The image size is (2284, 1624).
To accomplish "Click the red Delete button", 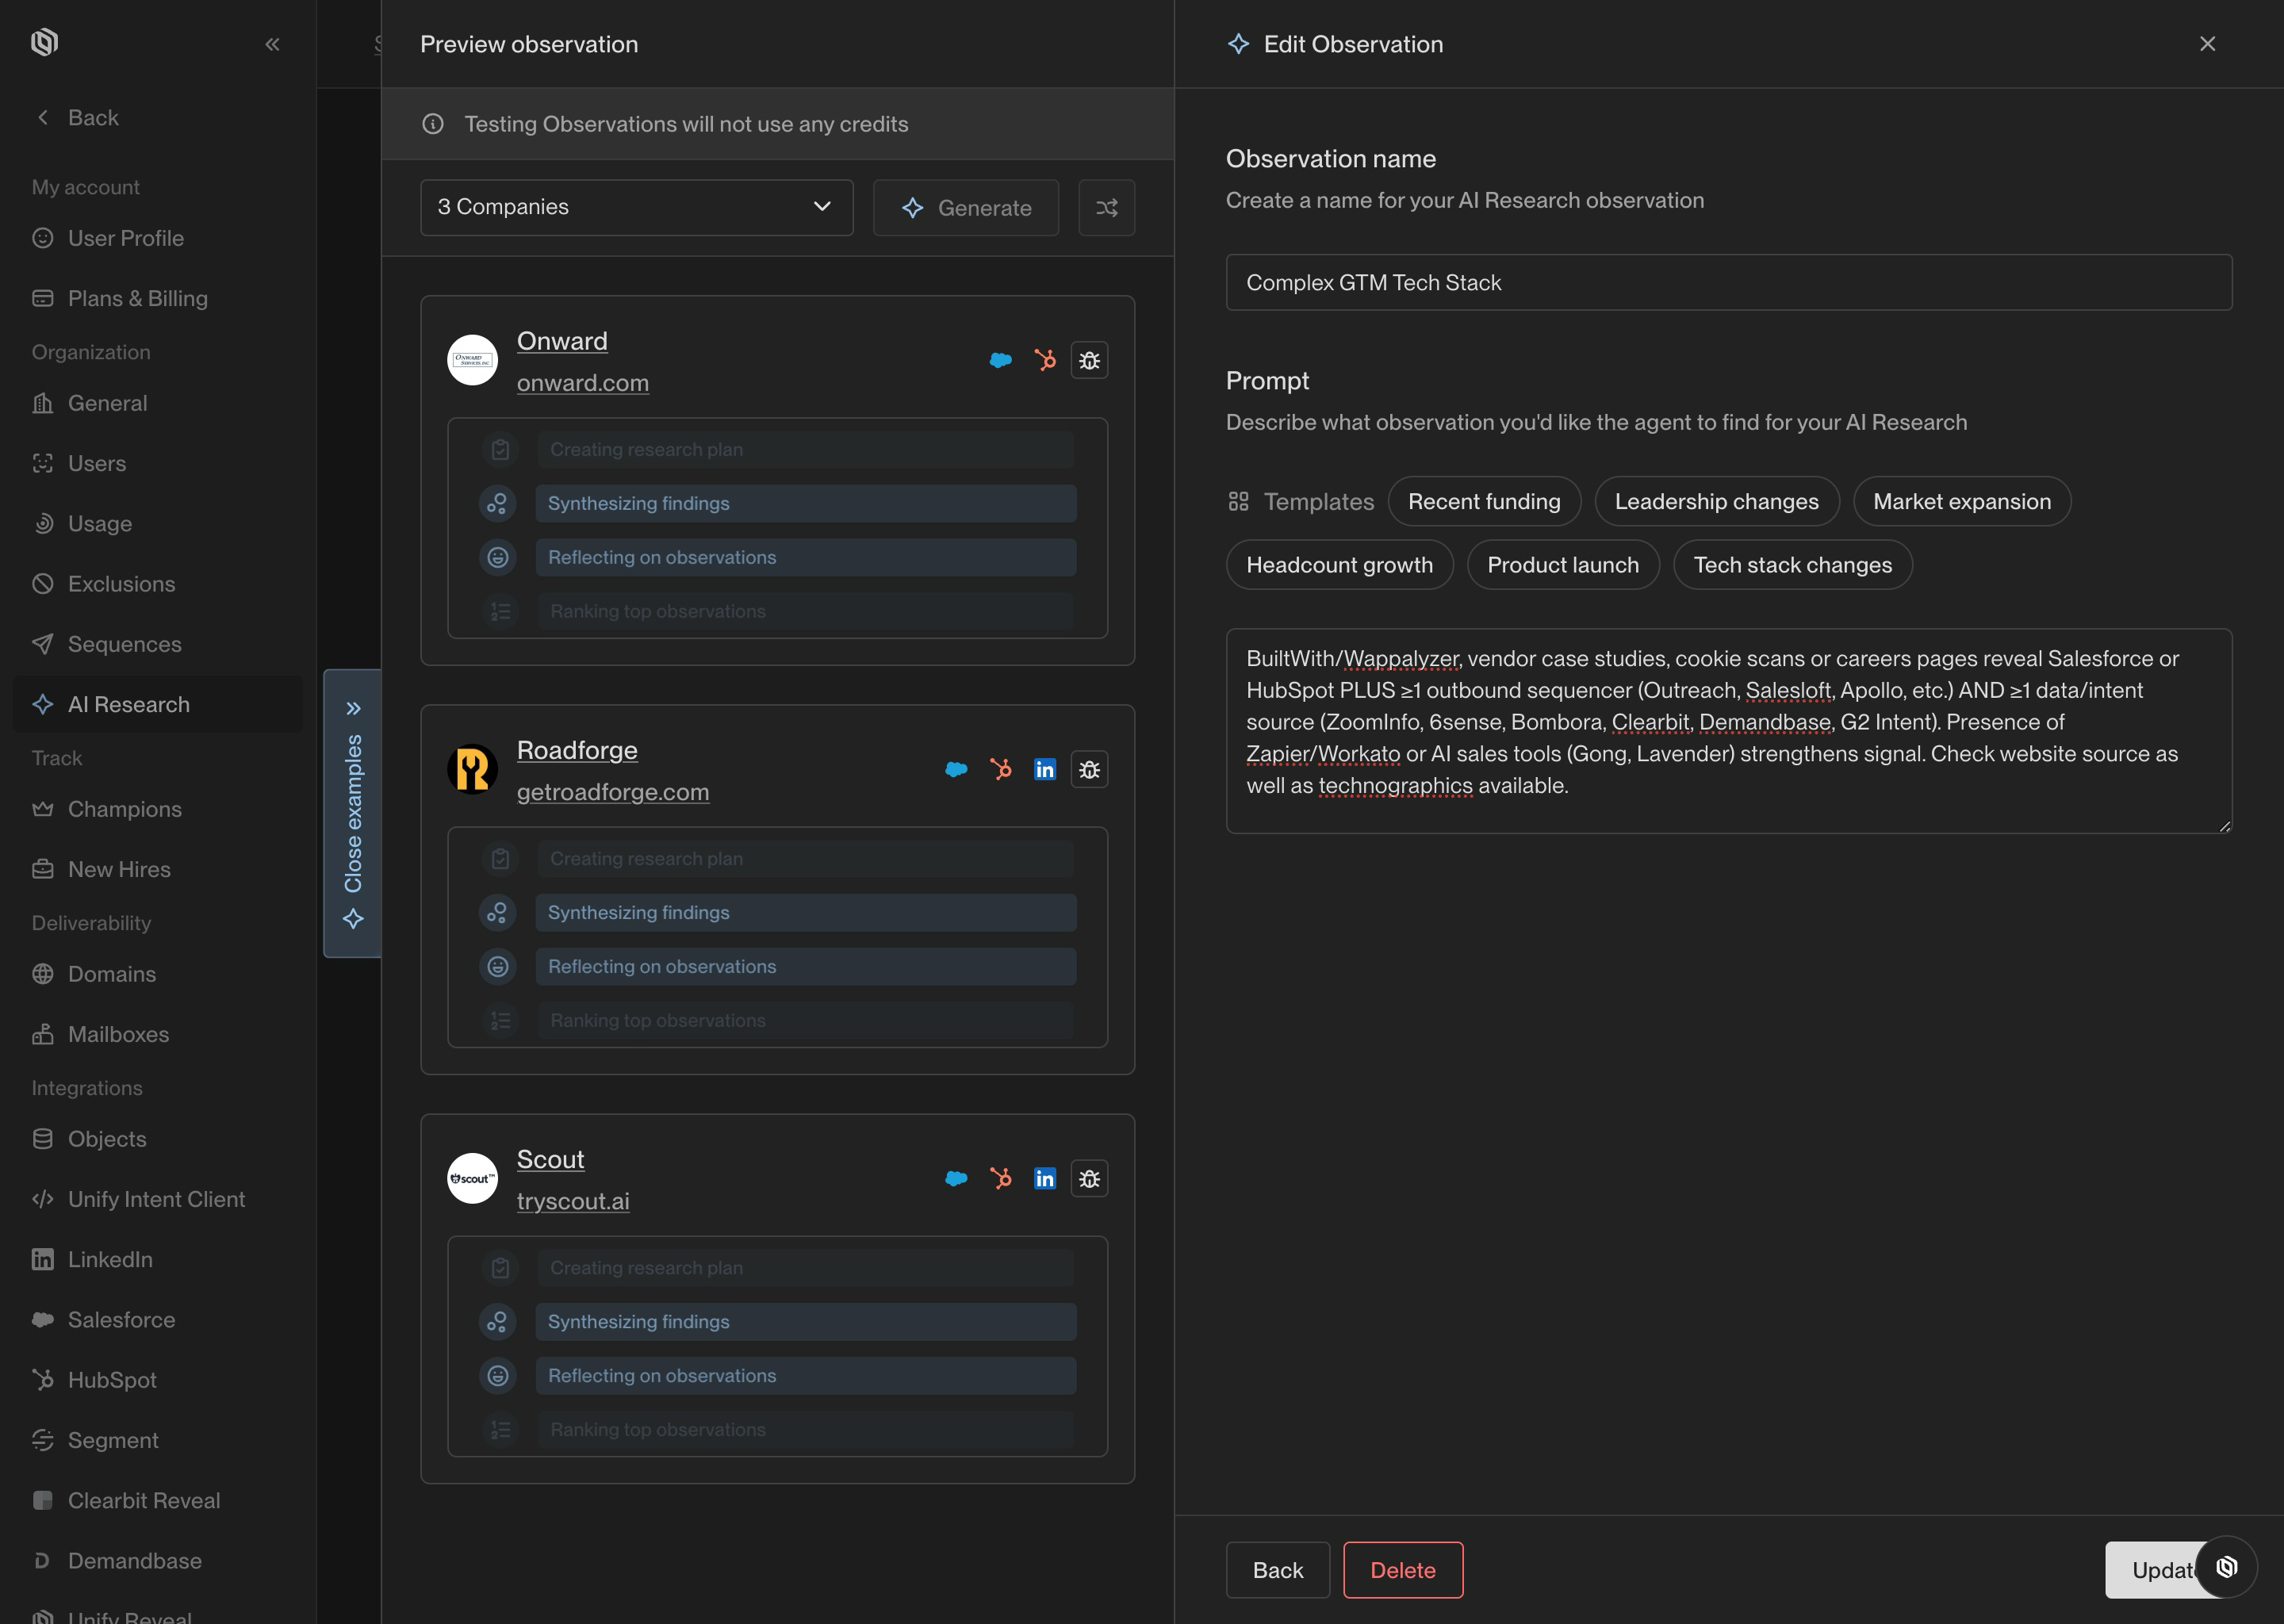I will coord(1402,1570).
